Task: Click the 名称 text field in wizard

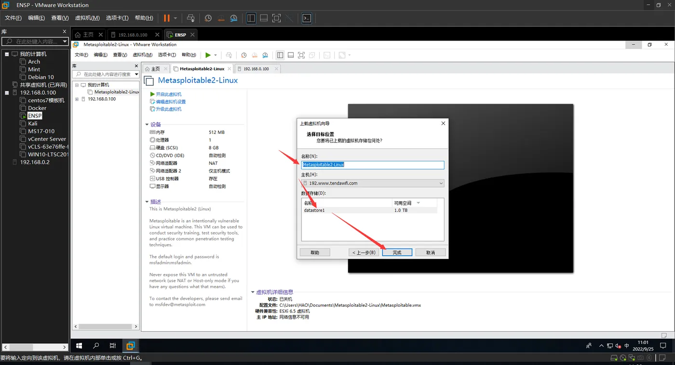Action: point(372,165)
